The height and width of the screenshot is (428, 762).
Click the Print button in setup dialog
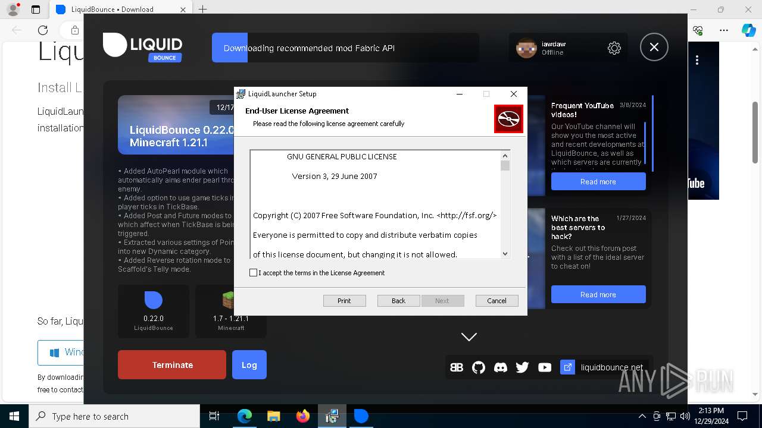(x=344, y=301)
